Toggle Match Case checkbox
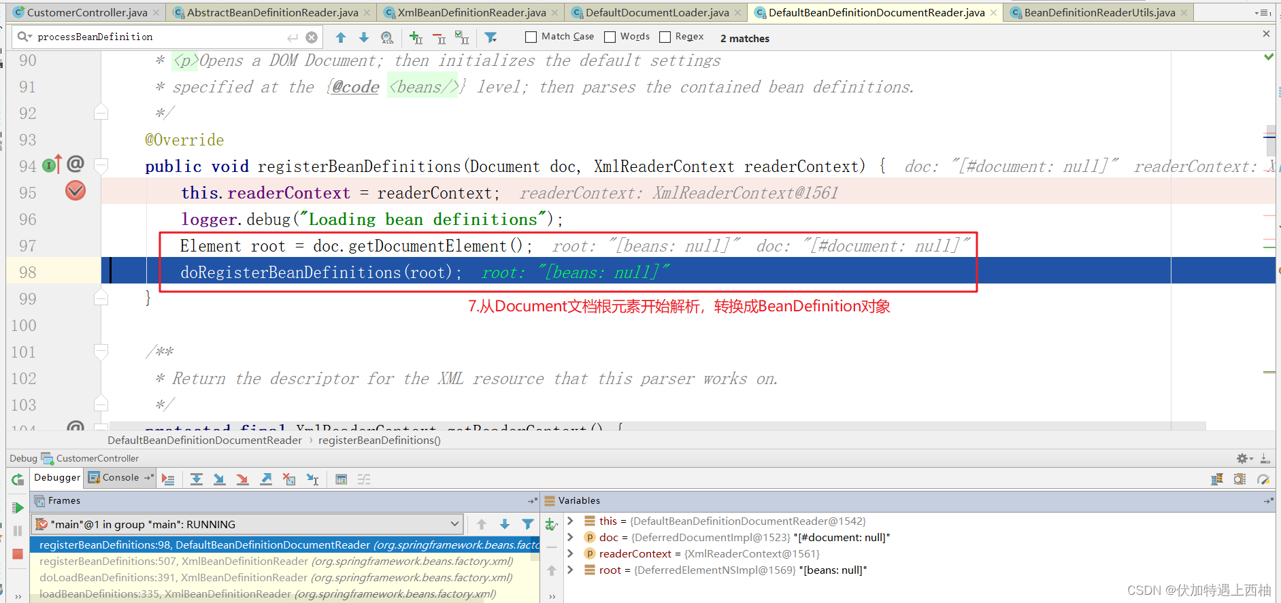 point(531,37)
